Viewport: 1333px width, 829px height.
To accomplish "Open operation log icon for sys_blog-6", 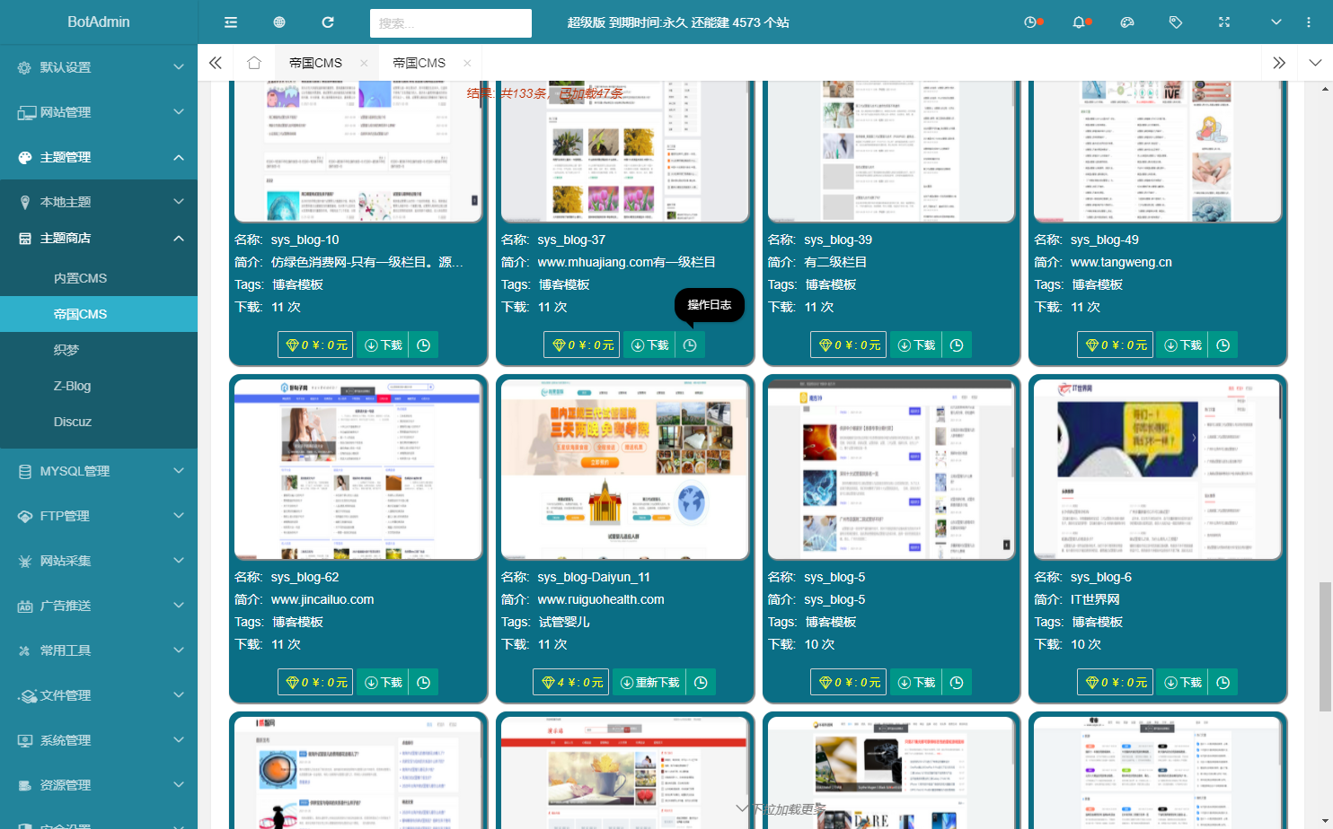I will 1223,682.
